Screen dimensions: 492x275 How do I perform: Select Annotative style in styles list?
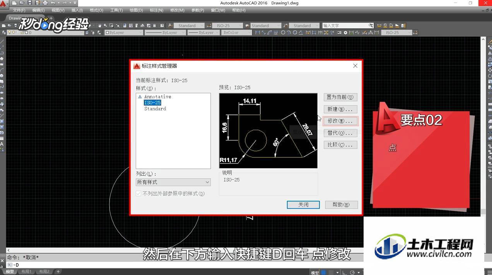click(x=157, y=97)
